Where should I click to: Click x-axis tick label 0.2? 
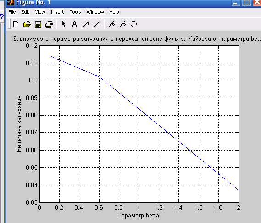(59, 207)
